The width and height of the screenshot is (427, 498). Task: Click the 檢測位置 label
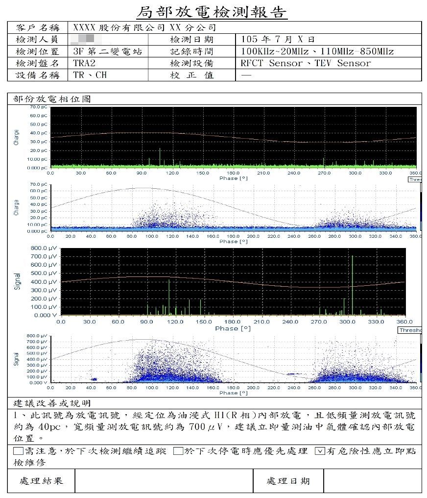click(37, 51)
